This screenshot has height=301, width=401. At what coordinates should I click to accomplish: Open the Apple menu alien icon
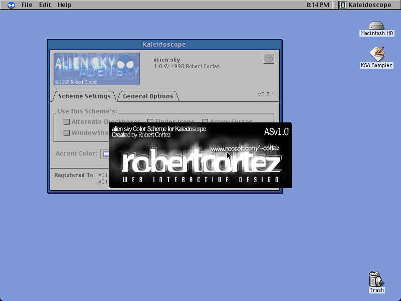tap(11, 5)
